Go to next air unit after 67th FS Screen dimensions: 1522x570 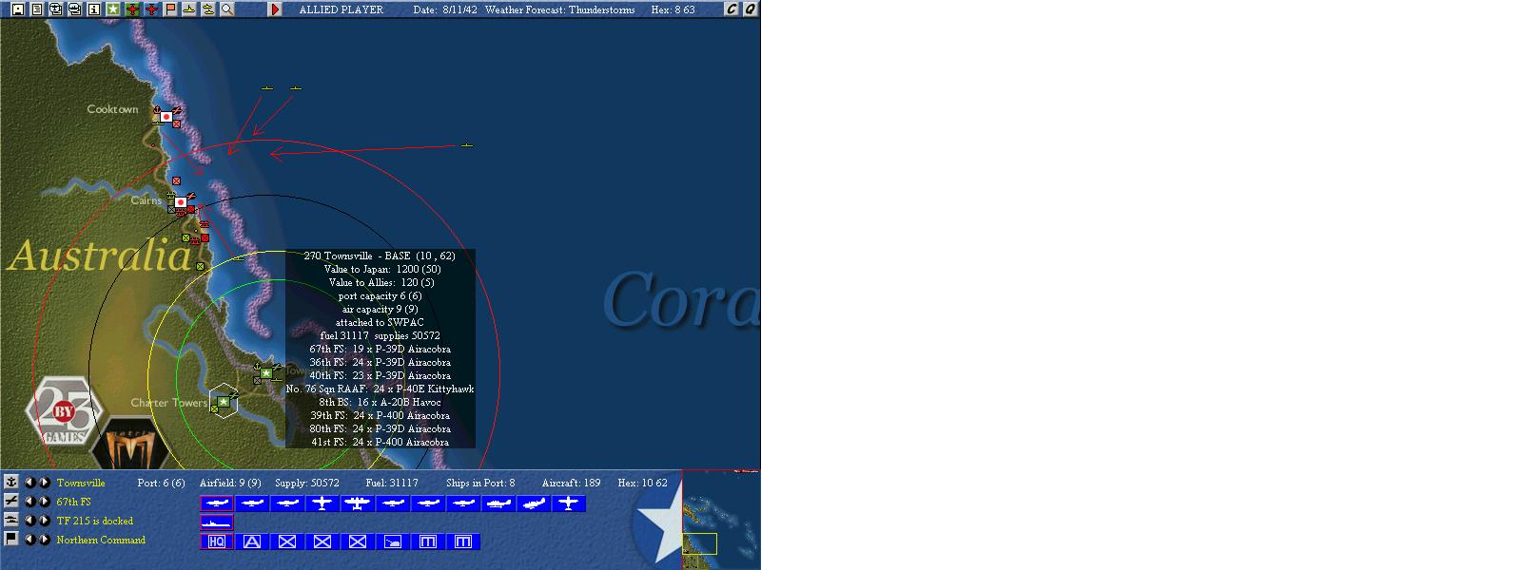(x=44, y=502)
